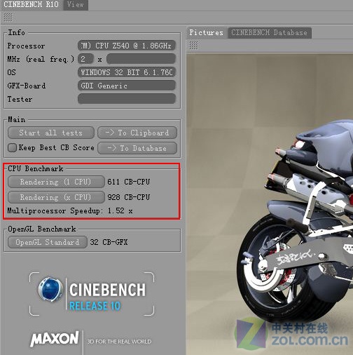Enable Keep Best CB Score checkbox
353x355 pixels.
[12, 148]
